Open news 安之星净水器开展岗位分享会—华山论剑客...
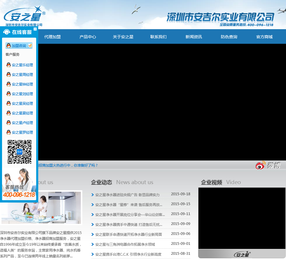The height and width of the screenshot is (260, 286). coord(130,215)
